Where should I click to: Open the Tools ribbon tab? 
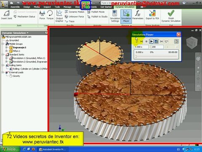pyautogui.click(x=57, y=7)
